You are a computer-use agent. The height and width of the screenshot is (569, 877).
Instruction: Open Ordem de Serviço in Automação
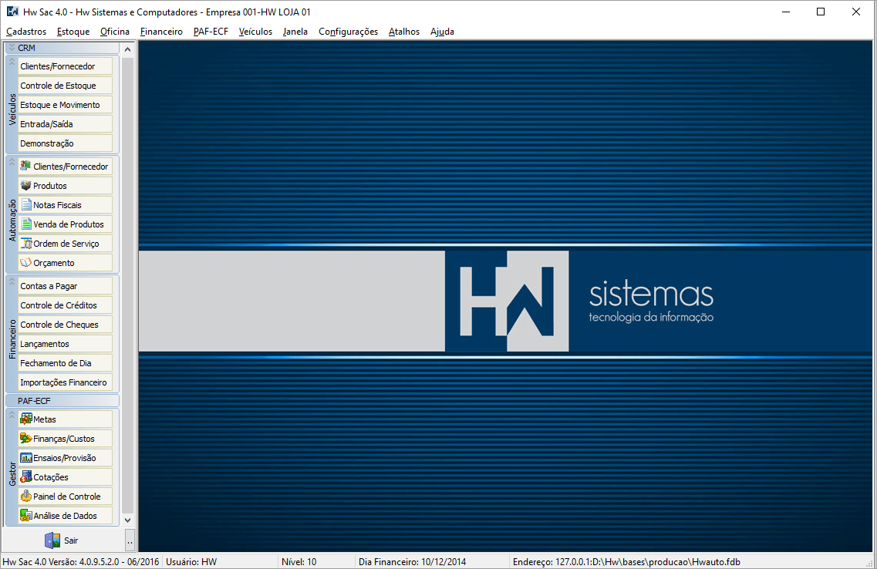click(65, 244)
